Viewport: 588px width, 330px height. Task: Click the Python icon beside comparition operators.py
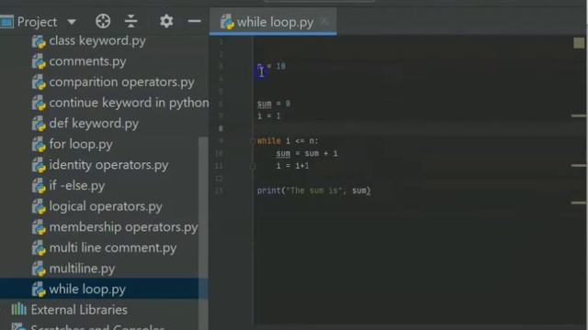(39, 82)
